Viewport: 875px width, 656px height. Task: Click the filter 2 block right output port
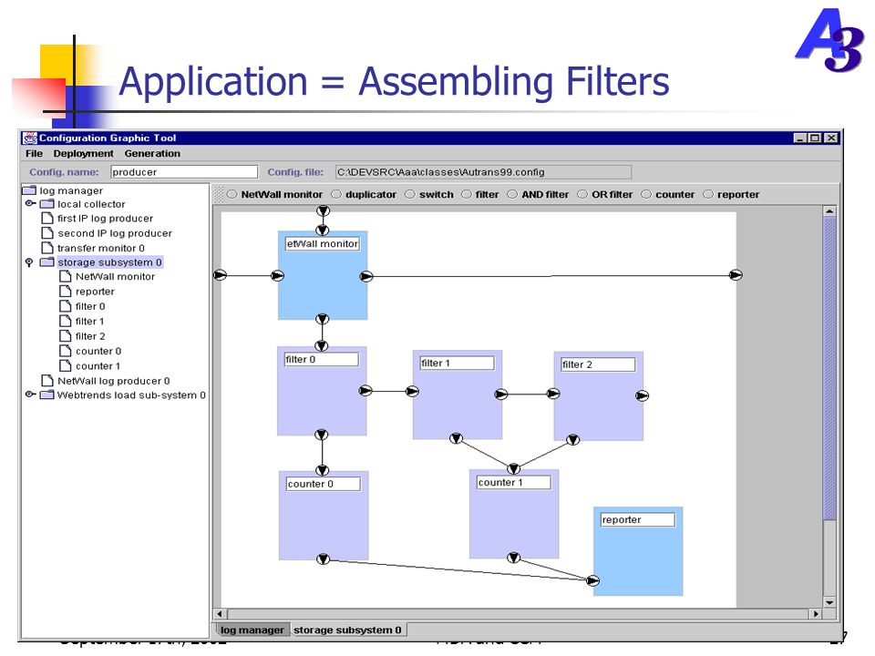point(643,395)
